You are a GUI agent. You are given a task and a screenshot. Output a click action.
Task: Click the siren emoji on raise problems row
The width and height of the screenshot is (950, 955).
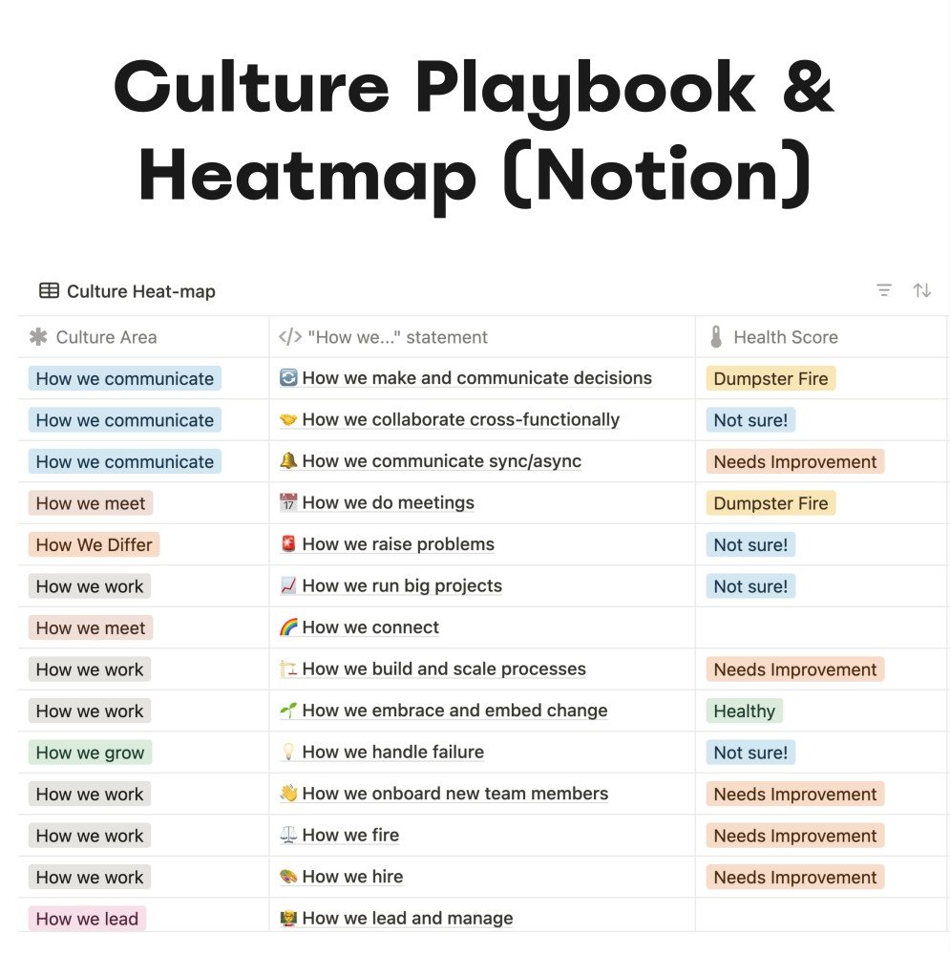(x=288, y=544)
